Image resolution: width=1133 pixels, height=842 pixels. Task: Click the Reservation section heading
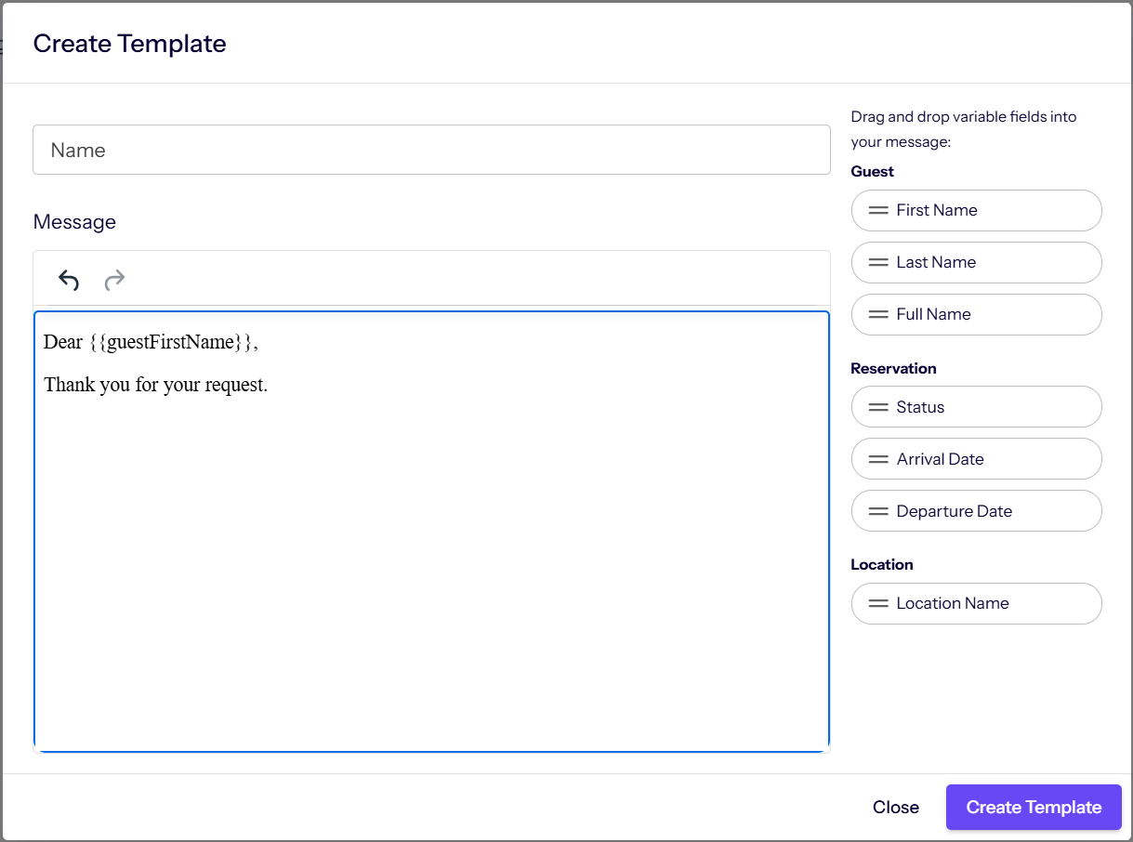[x=893, y=368]
